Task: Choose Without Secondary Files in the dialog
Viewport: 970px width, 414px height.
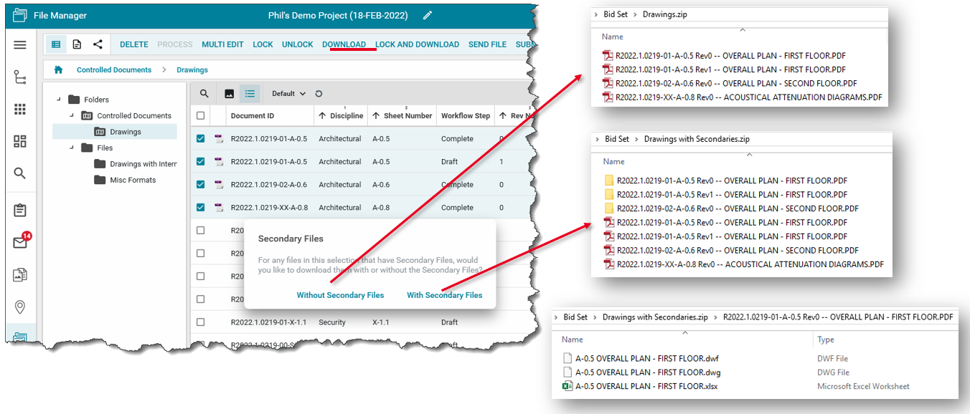Action: (x=340, y=295)
